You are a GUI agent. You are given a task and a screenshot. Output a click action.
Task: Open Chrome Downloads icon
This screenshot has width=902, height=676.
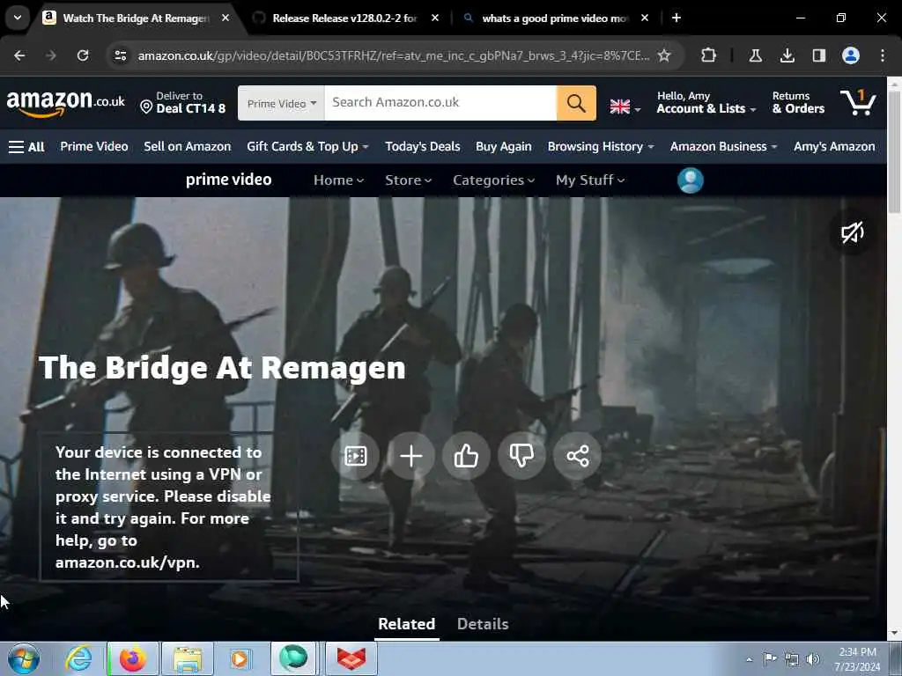(x=787, y=55)
